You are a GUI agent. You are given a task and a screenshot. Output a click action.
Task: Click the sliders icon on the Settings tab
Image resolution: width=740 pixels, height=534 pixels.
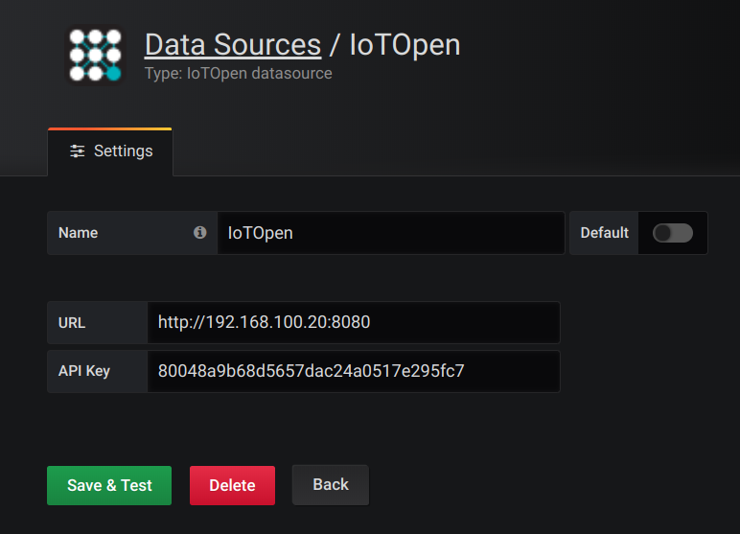(x=78, y=151)
